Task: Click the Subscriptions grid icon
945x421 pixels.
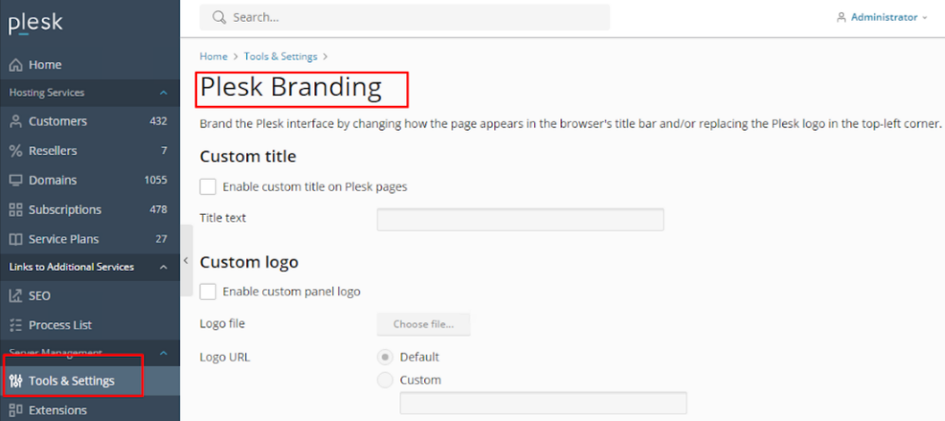Action: [16, 210]
